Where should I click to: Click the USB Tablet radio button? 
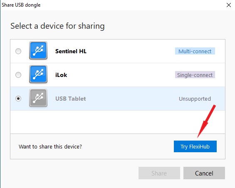[18, 99]
